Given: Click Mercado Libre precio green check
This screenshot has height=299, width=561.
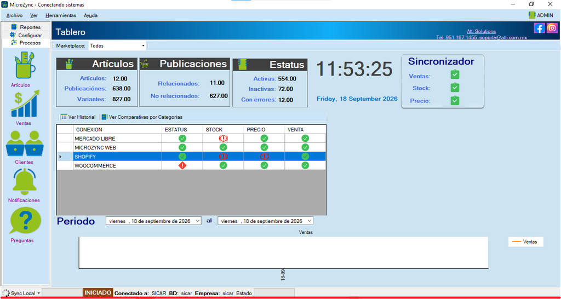Looking at the screenshot, I should click(x=264, y=138).
